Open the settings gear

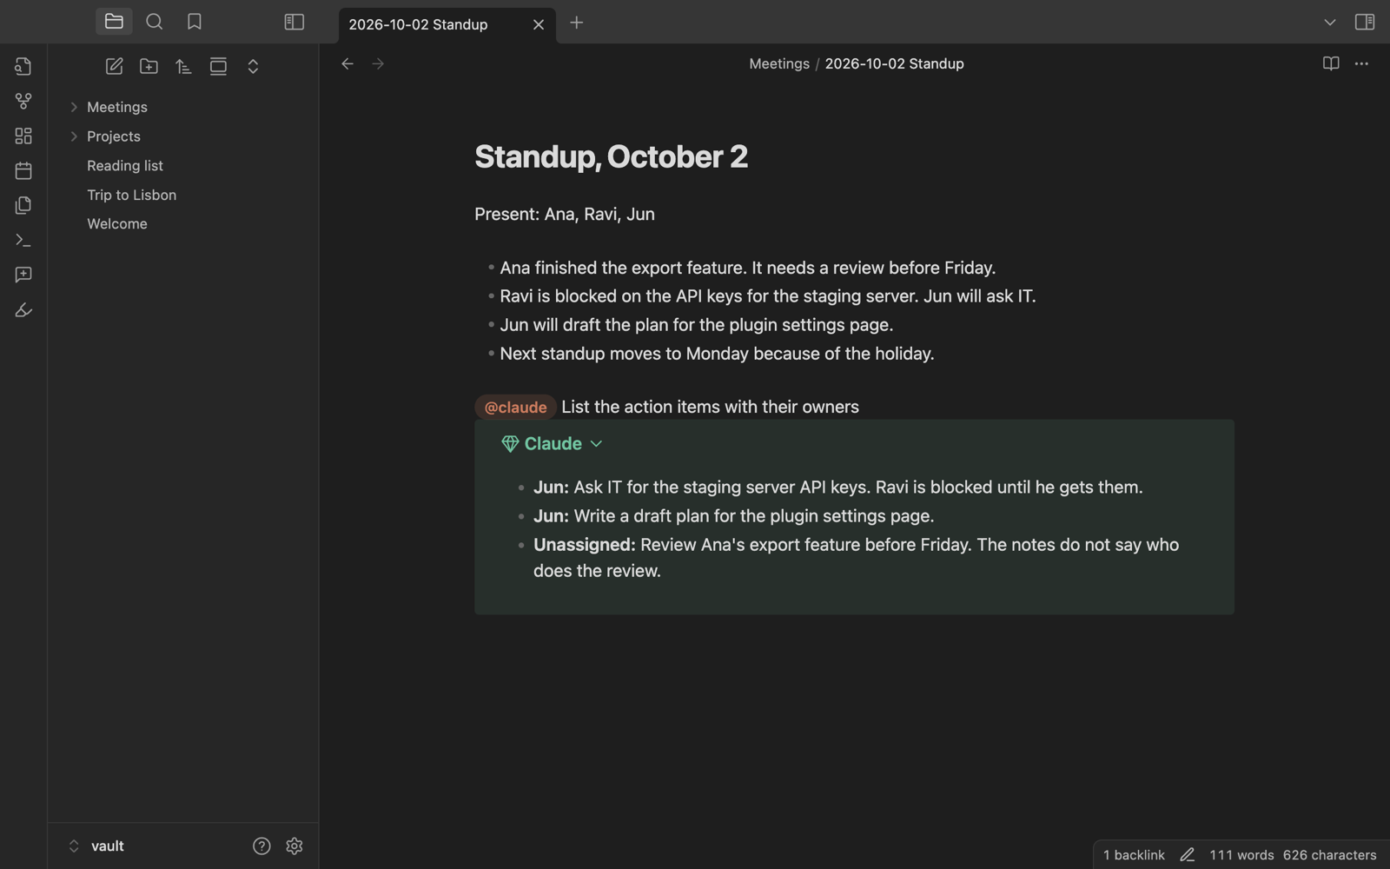point(295,846)
